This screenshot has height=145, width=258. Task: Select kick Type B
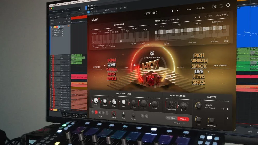click(96, 112)
